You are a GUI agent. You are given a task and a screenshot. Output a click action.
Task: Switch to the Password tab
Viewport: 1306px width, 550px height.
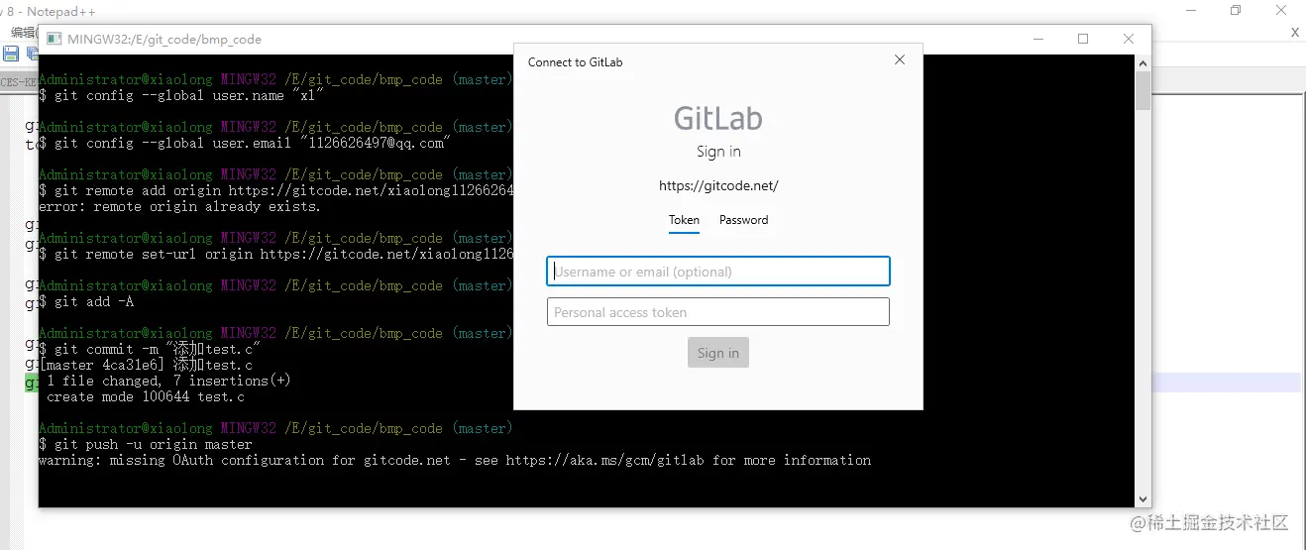coord(743,220)
